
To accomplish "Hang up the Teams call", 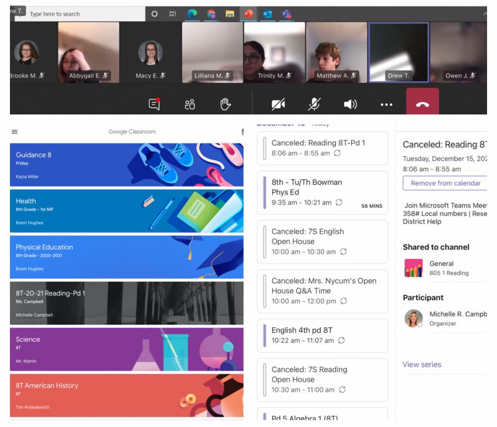I will tap(422, 102).
